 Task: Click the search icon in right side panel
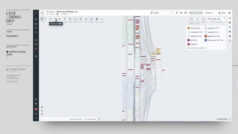[230, 18]
